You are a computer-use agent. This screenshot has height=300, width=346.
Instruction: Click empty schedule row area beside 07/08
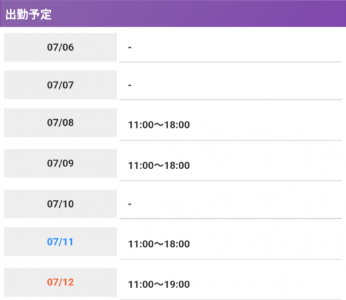point(266,124)
